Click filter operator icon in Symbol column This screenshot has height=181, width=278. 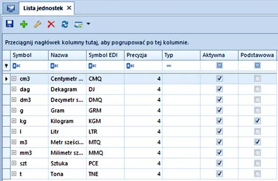(x=17, y=66)
